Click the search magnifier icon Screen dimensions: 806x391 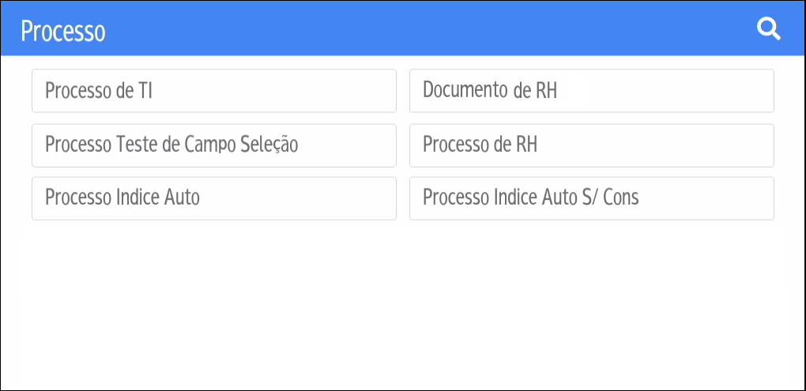coord(769,29)
